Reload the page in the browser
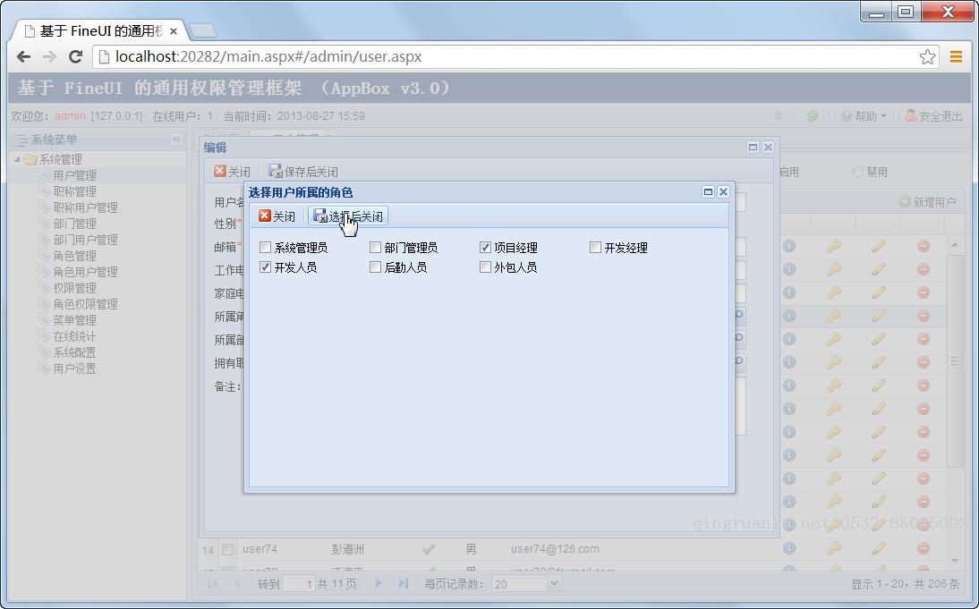The image size is (979, 609). pyautogui.click(x=76, y=56)
